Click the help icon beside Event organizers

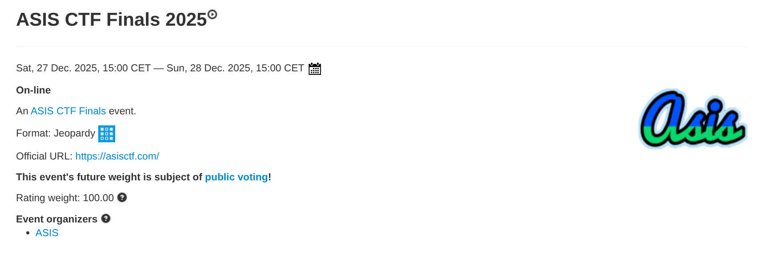(106, 218)
